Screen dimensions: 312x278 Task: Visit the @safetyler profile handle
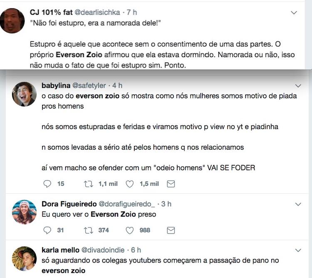coord(89,85)
